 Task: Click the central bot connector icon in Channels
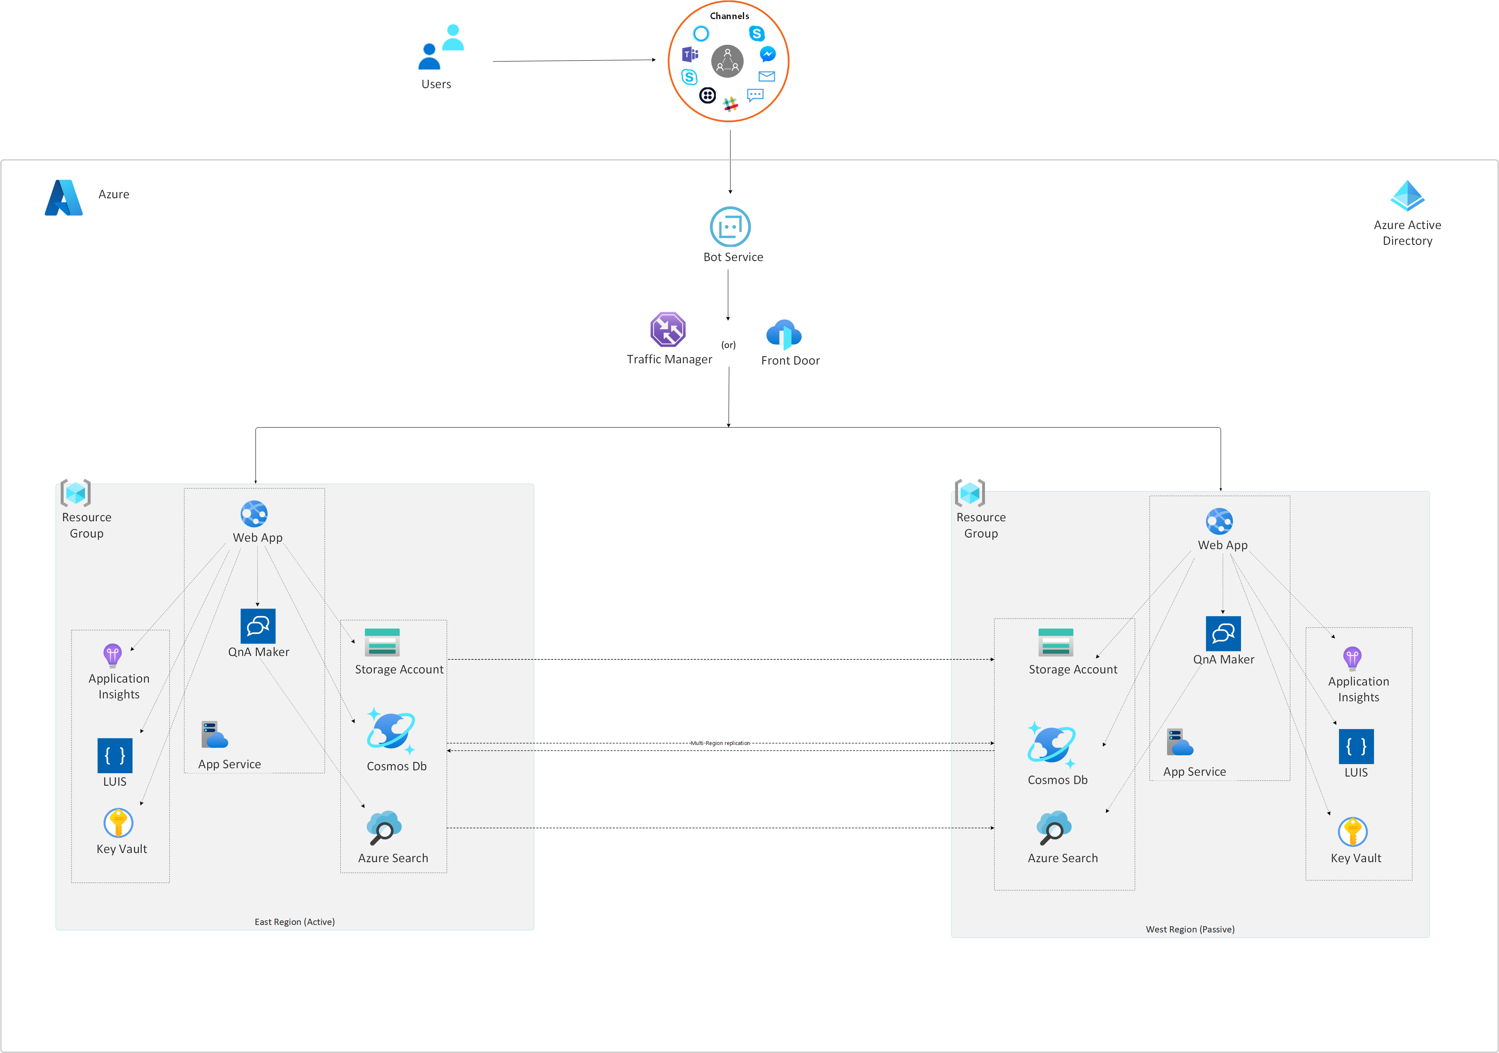click(x=727, y=62)
